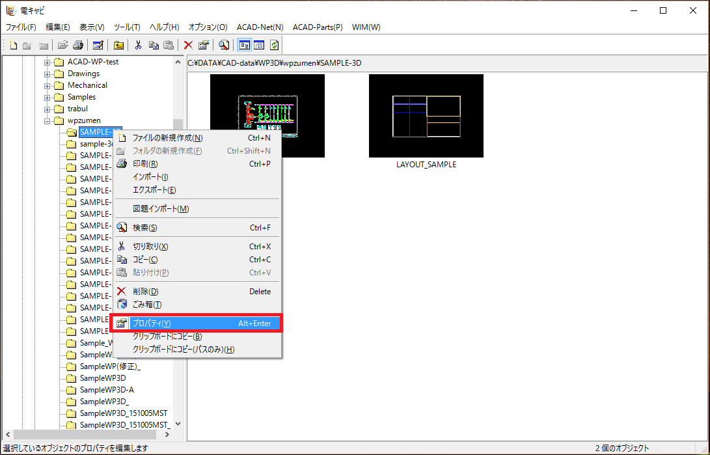Viewport: 710px width, 455px height.
Task: Switch to list detail view in toolbar
Action: (259, 45)
